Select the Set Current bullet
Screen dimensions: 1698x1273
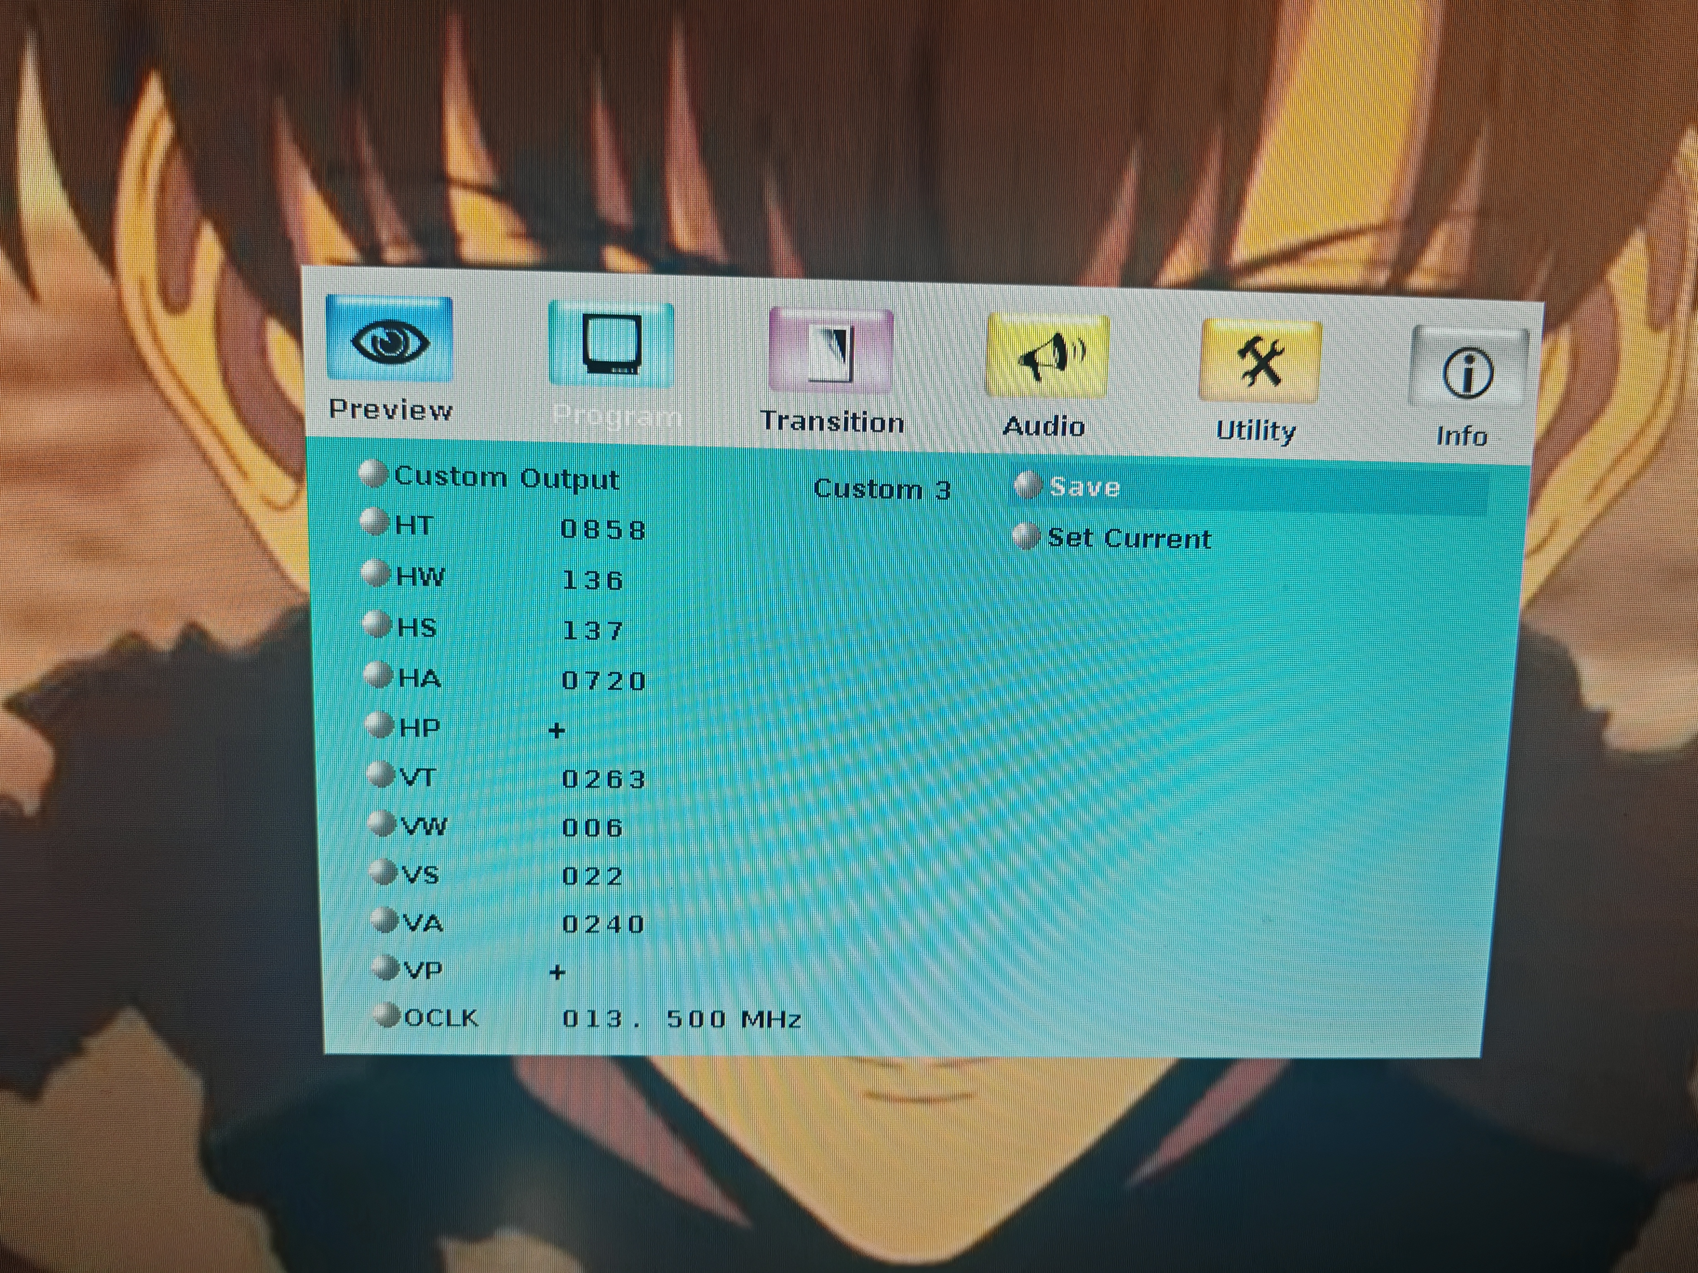(1026, 535)
